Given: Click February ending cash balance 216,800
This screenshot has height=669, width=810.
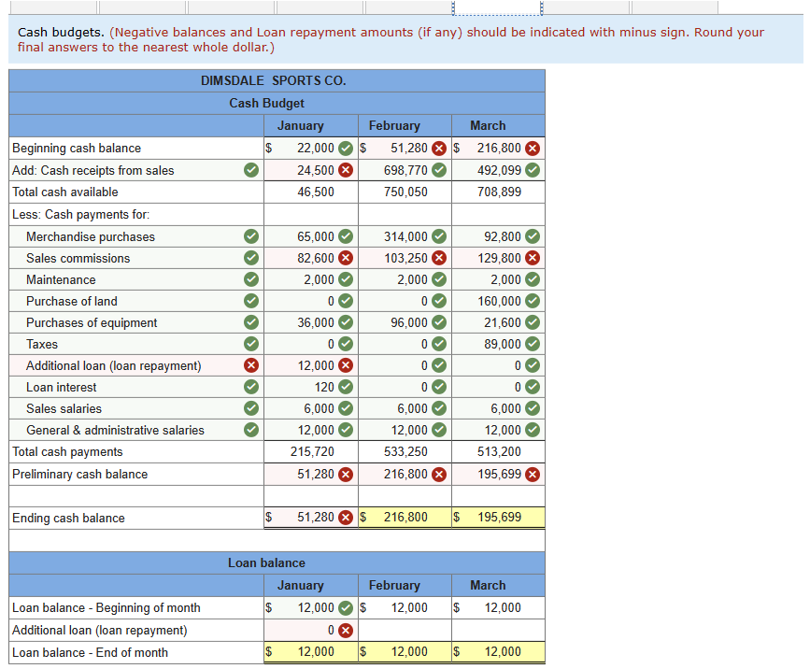Looking at the screenshot, I should click(x=405, y=517).
